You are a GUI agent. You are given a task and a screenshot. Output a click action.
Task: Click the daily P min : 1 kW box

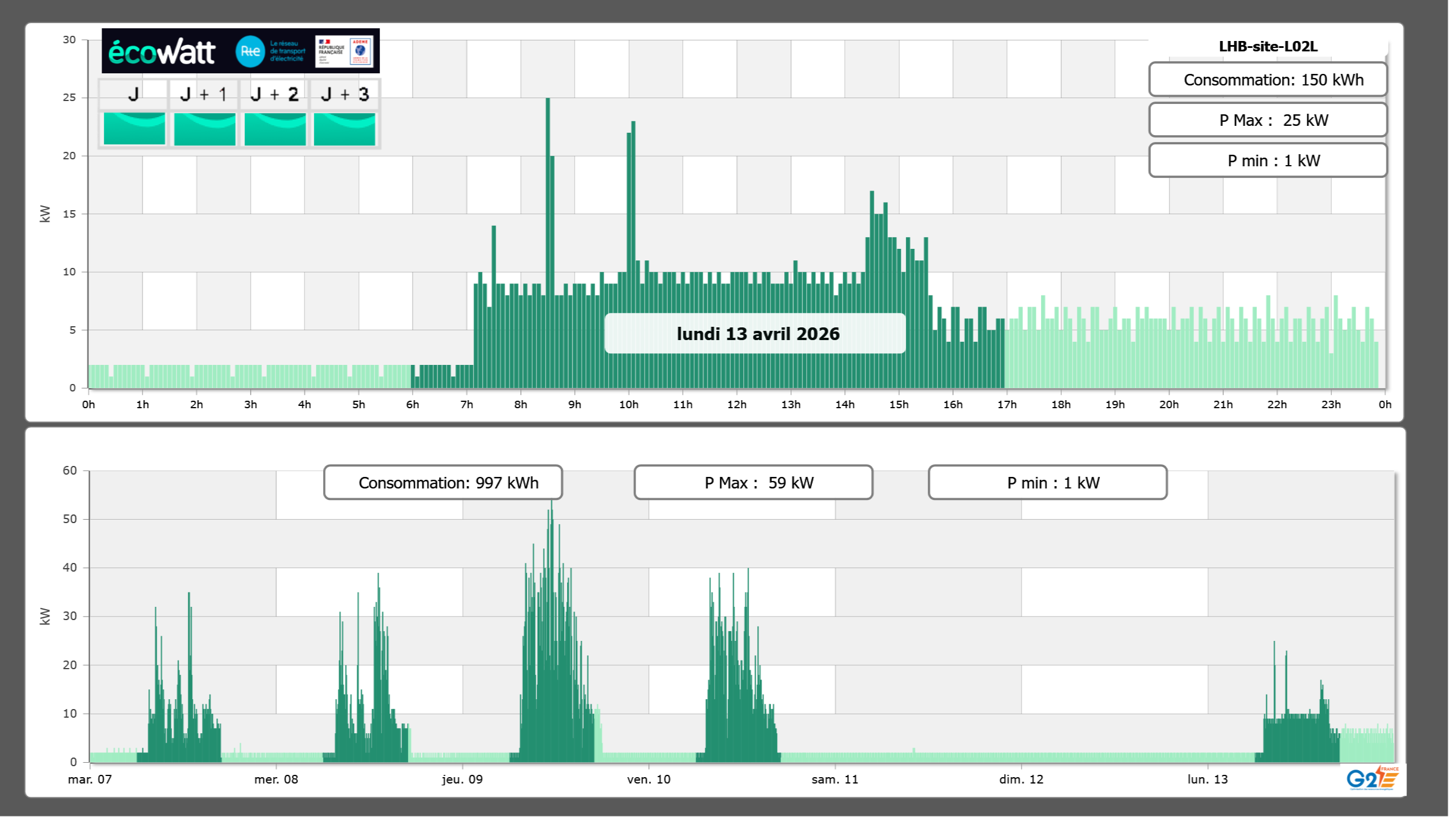pyautogui.click(x=1267, y=161)
